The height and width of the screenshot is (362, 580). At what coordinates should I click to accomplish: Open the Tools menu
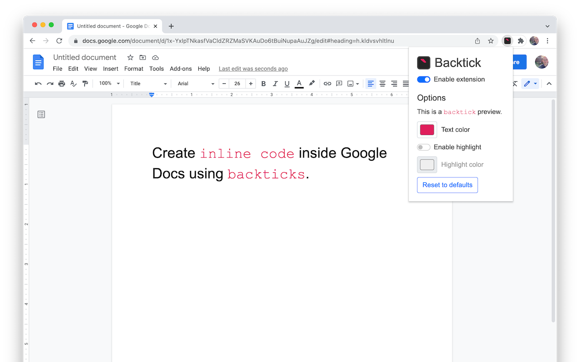click(156, 69)
